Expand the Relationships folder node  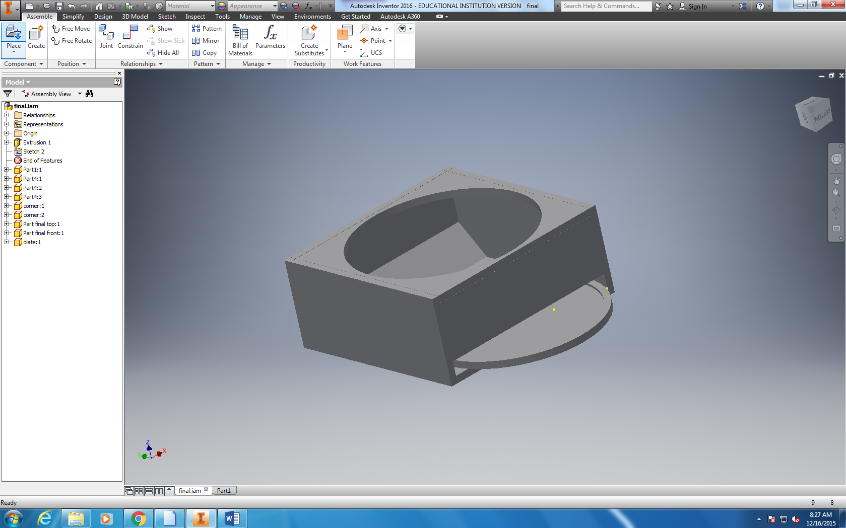pyautogui.click(x=7, y=115)
